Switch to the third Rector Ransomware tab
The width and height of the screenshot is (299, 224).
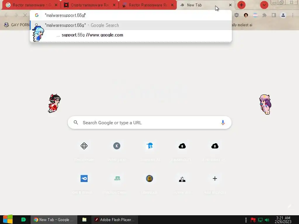(x=145, y=5)
